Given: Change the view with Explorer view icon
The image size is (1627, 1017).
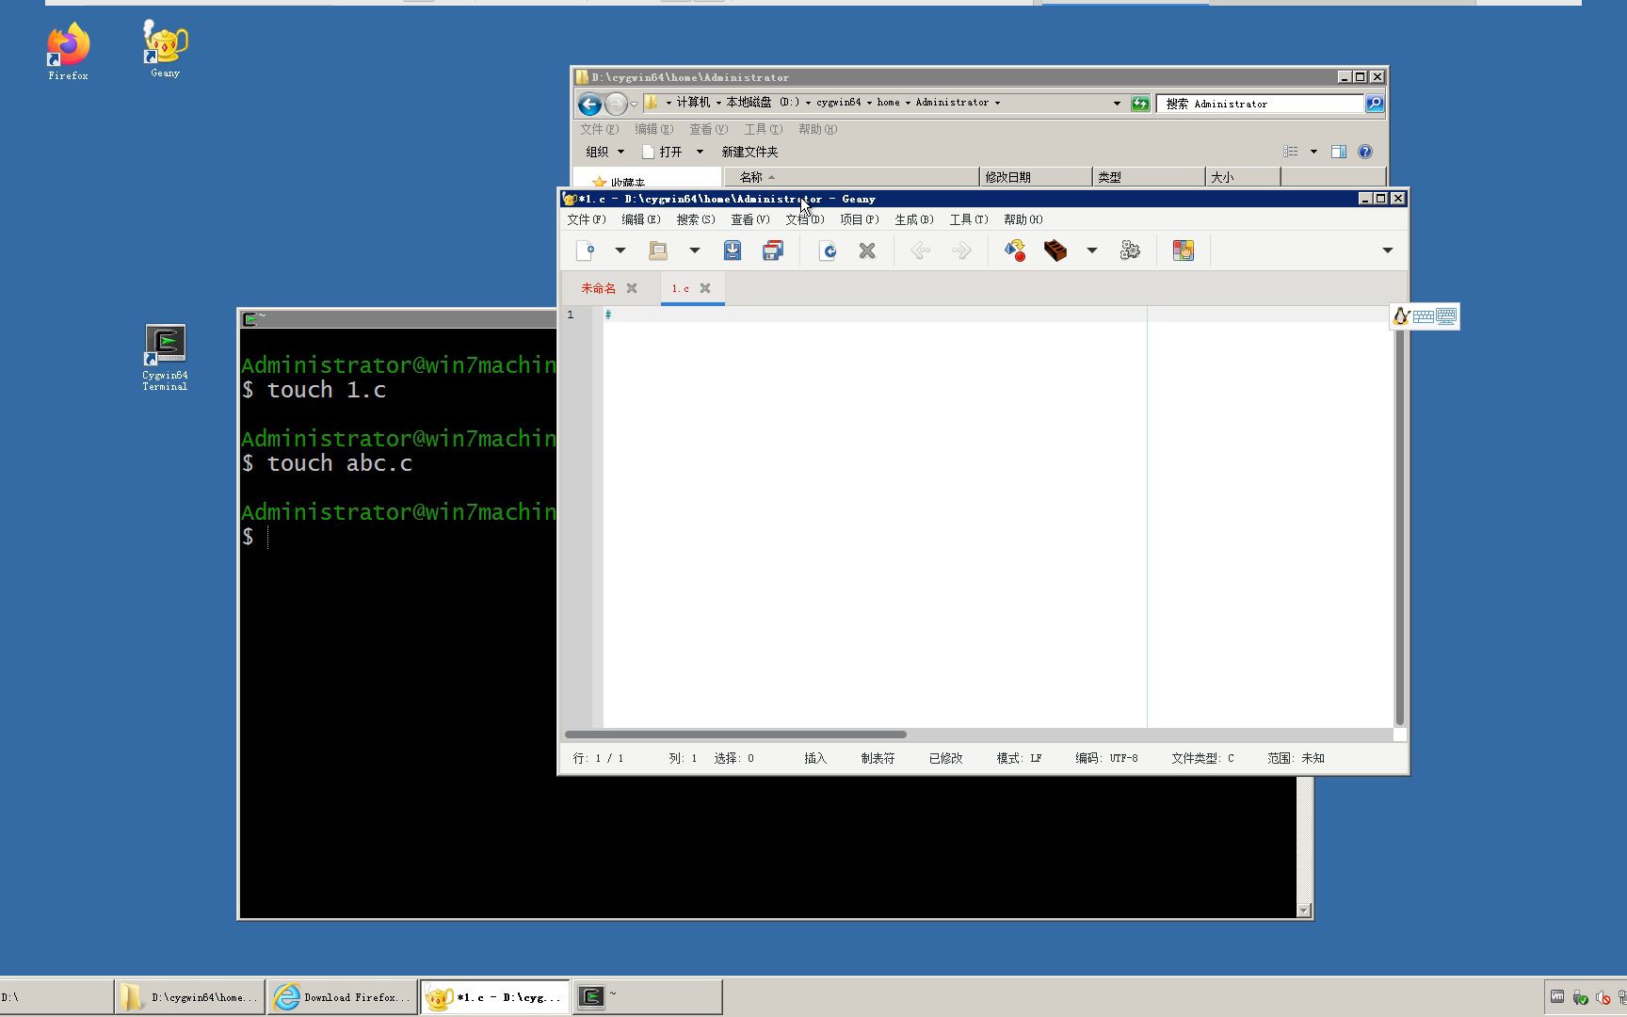Looking at the screenshot, I should coord(1291,152).
